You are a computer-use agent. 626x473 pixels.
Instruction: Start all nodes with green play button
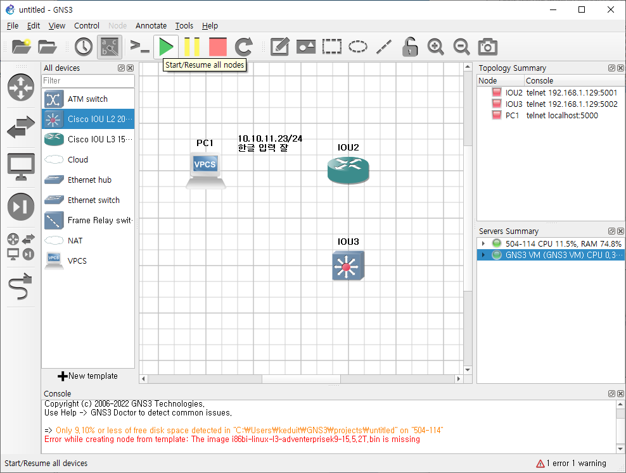click(165, 47)
